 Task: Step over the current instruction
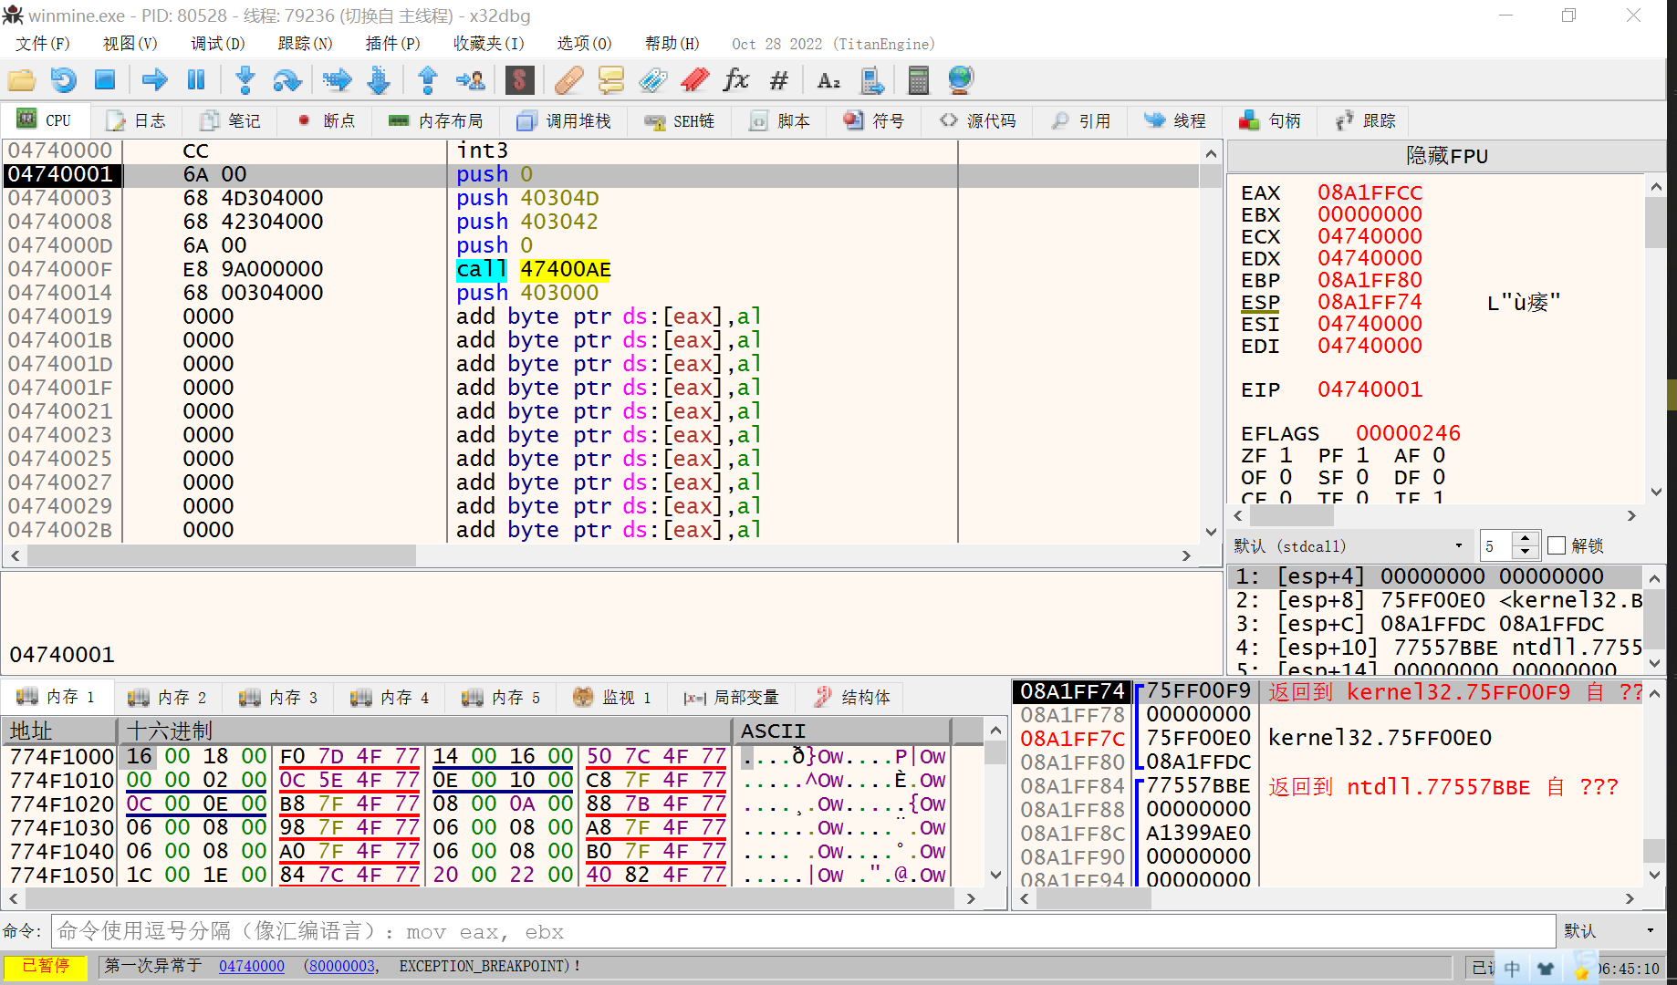tap(286, 80)
